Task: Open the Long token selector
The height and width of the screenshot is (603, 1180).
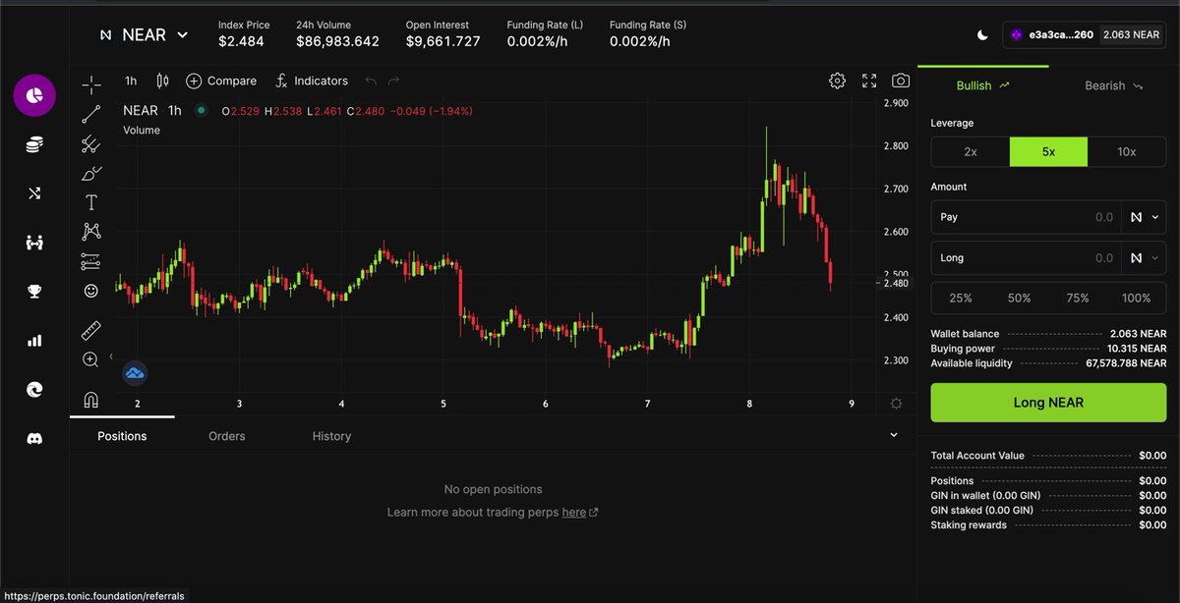Action: point(1144,258)
